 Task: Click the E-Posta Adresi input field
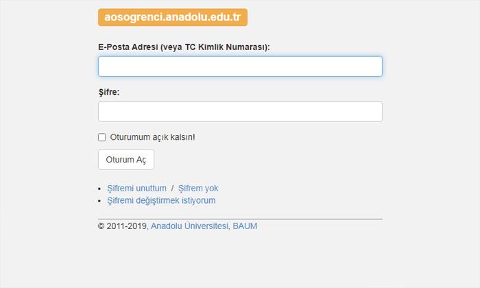click(x=240, y=67)
